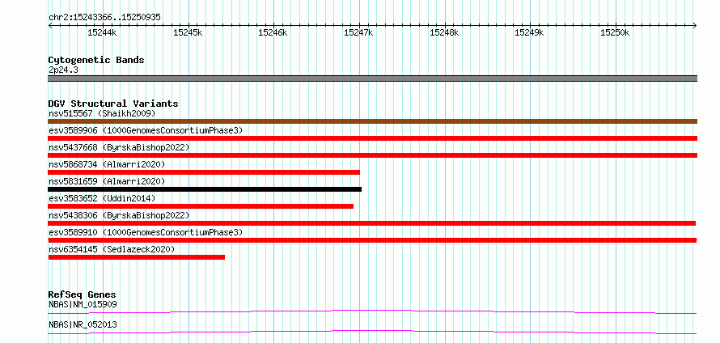Click the black nsv5831659 variant bar
720x343 pixels.
[x=205, y=189]
